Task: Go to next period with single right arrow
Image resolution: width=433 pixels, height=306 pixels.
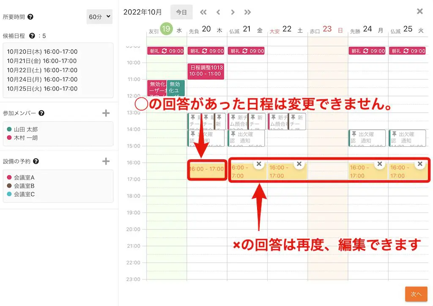Action: coord(233,12)
